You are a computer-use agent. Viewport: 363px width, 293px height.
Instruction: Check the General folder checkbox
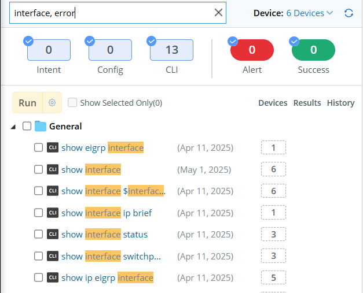(27, 126)
